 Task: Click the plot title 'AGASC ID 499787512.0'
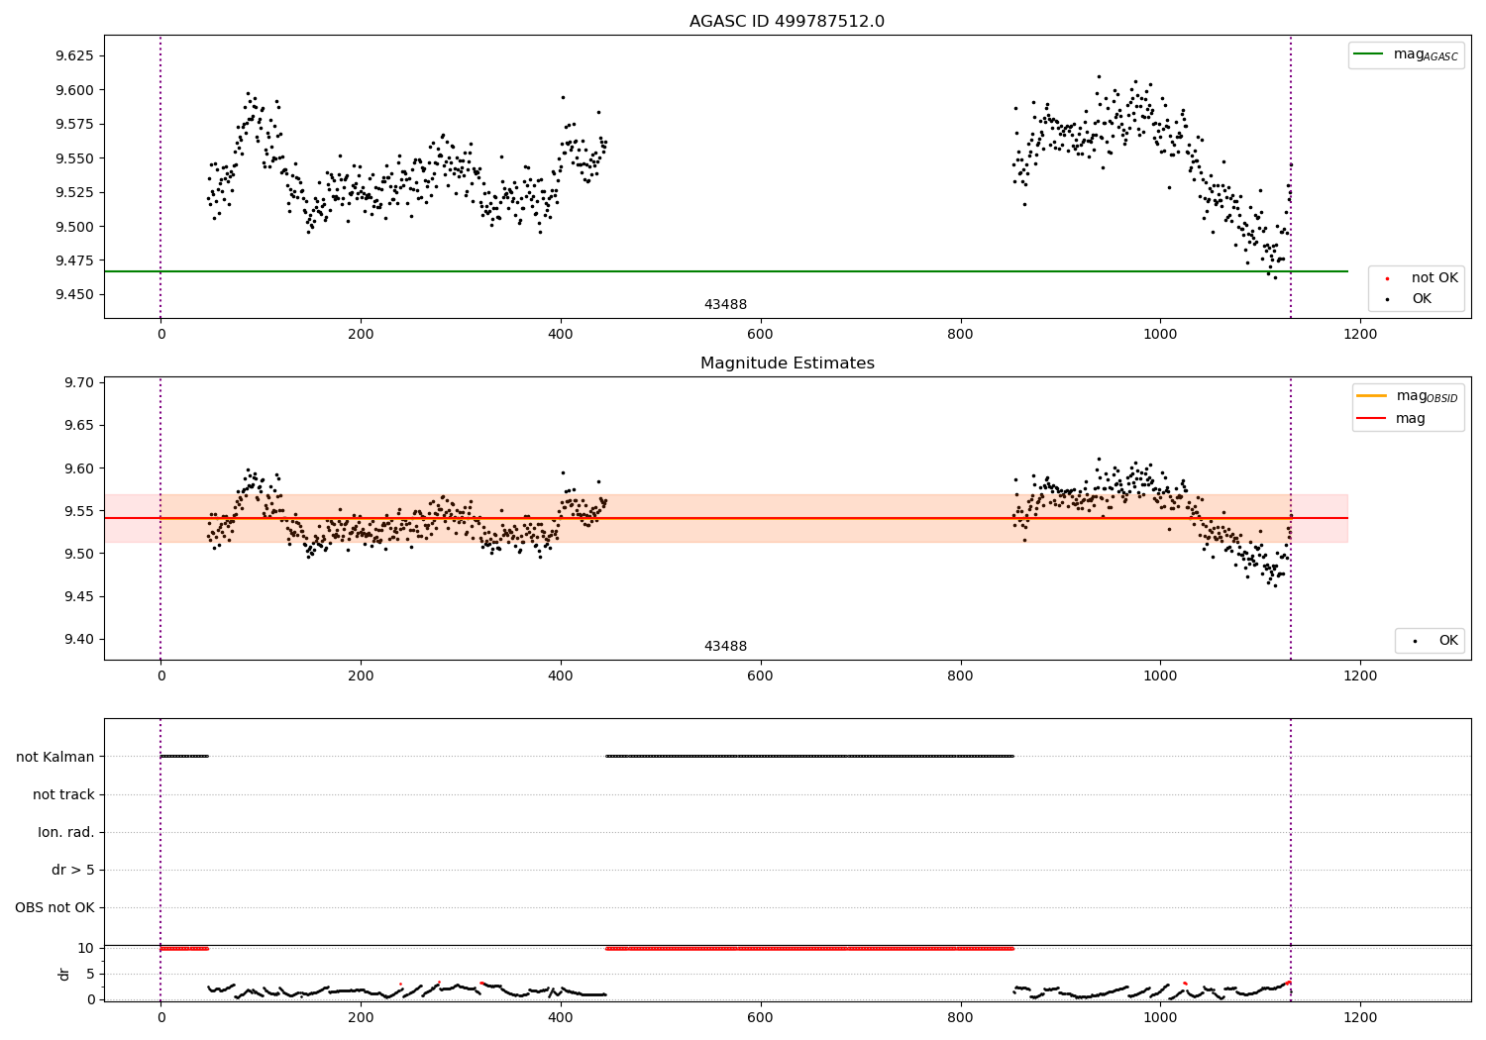point(787,22)
